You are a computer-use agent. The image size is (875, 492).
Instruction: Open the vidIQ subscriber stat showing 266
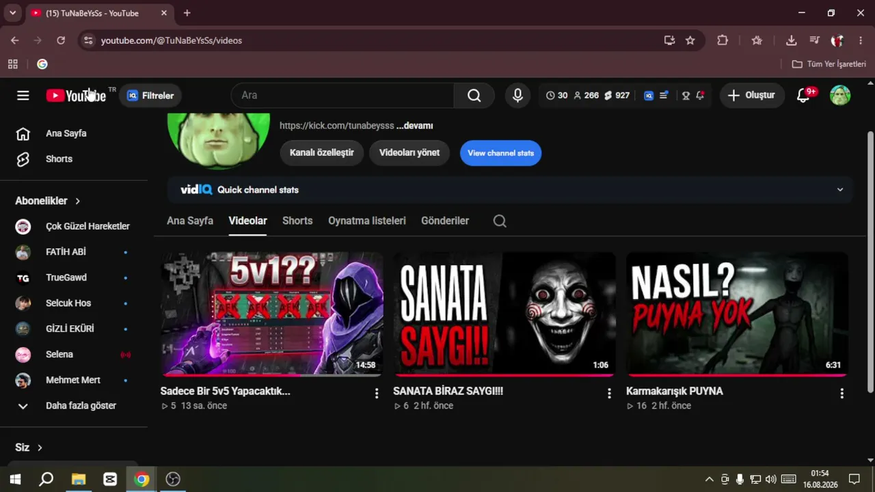click(586, 96)
